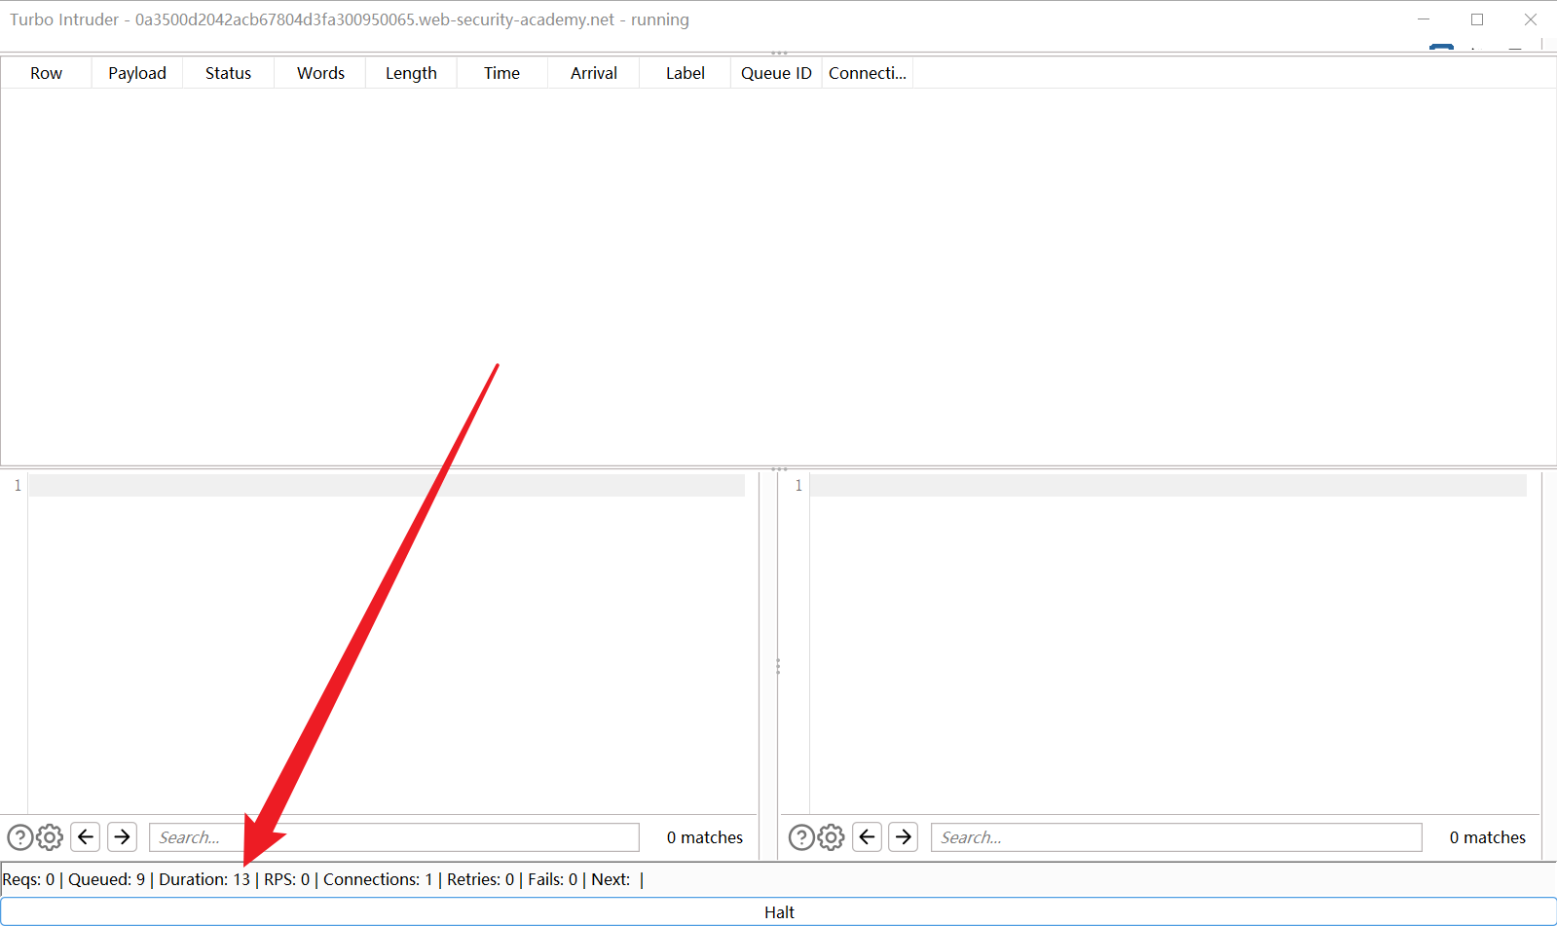Screen dimensions: 1557x926
Task: Sort results by Time column
Action: pos(501,73)
